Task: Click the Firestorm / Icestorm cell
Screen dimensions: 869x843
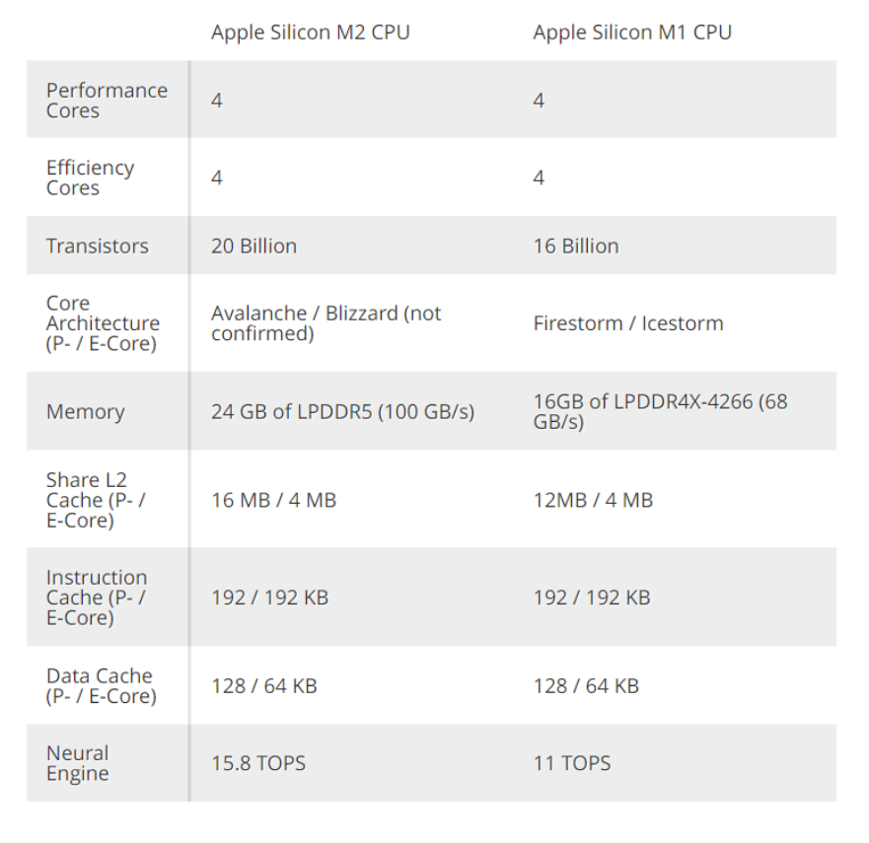Action: point(628,323)
